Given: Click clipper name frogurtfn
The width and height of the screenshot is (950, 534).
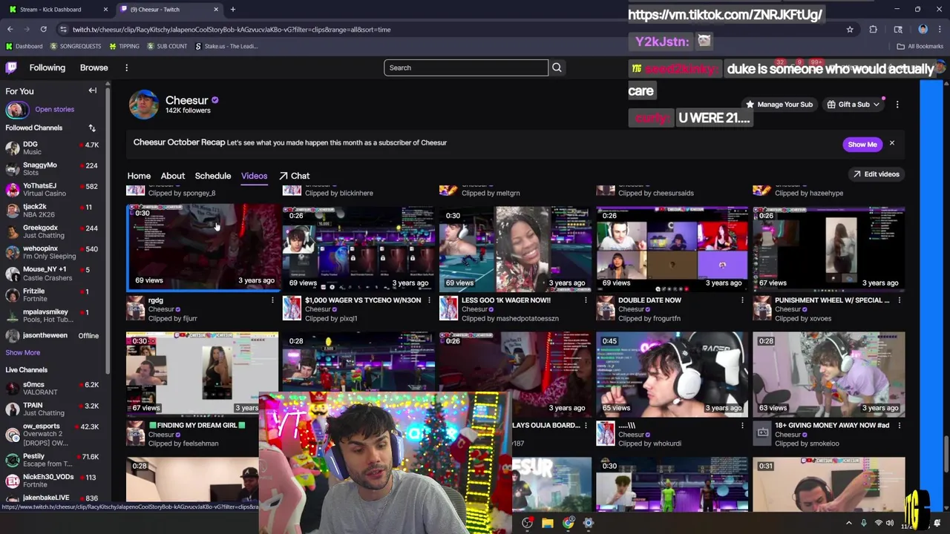Looking at the screenshot, I should 666,319.
